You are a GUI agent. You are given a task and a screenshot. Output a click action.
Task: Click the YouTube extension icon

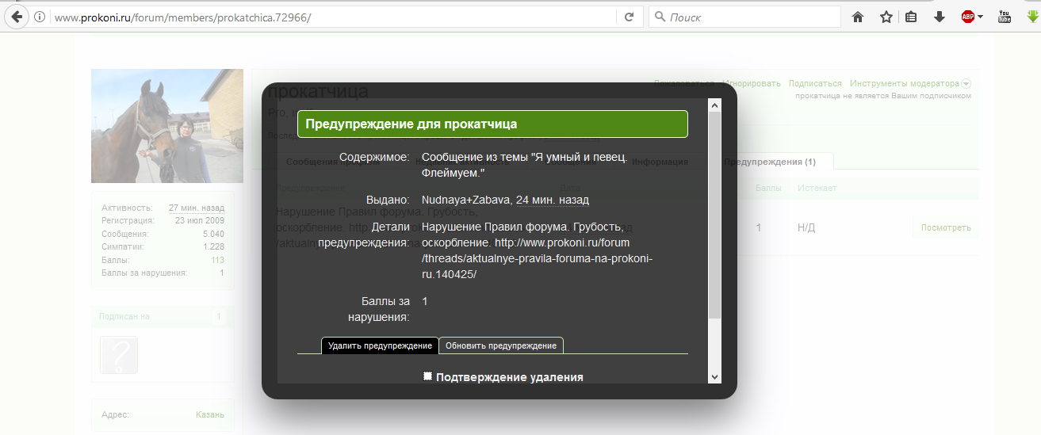(x=1004, y=17)
